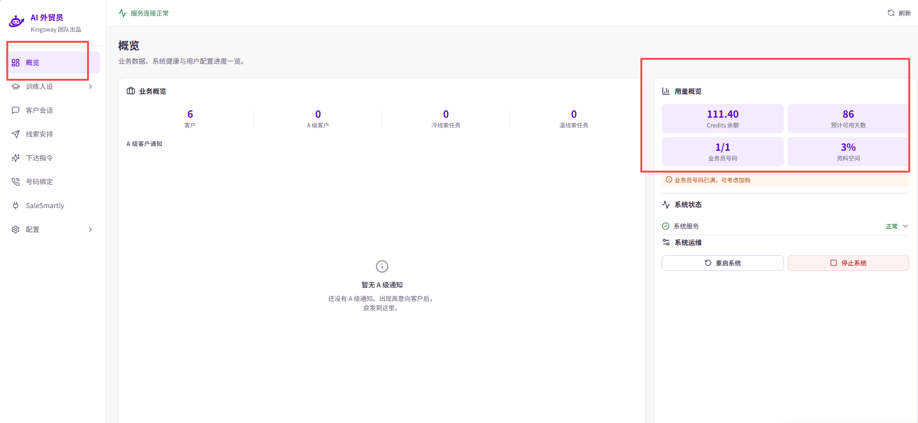This screenshot has width=918, height=423.
Task: Click the 1/1 业务员号码 card
Action: (x=723, y=152)
